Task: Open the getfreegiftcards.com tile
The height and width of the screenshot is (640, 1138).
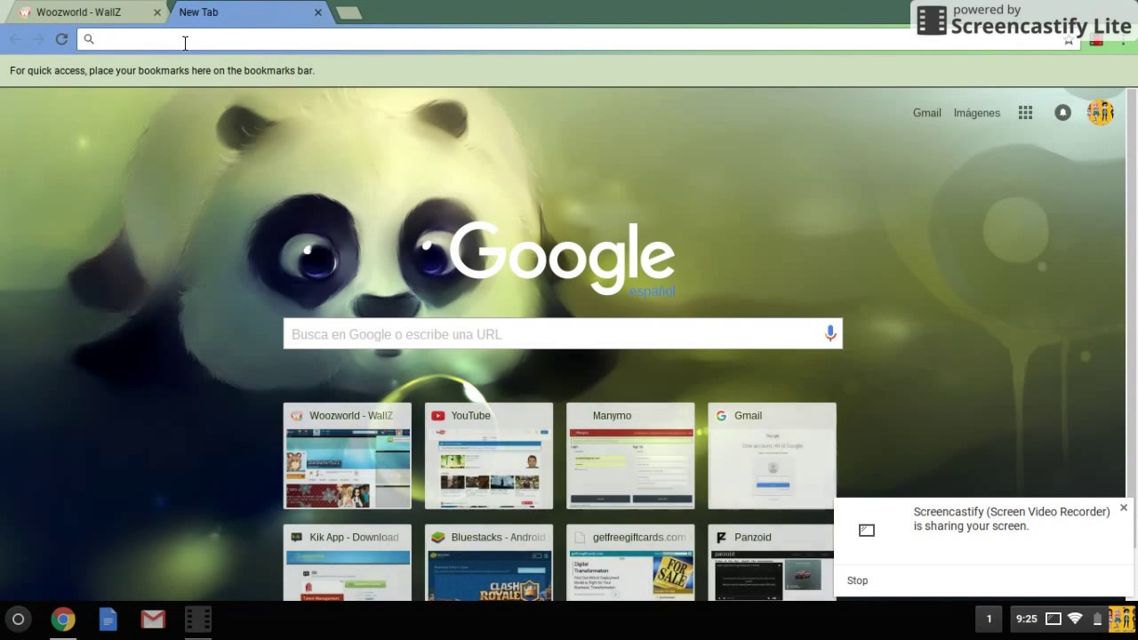Action: tap(630, 563)
